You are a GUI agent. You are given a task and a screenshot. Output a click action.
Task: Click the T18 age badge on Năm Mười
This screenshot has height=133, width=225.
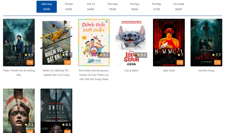[x=180, y=62]
